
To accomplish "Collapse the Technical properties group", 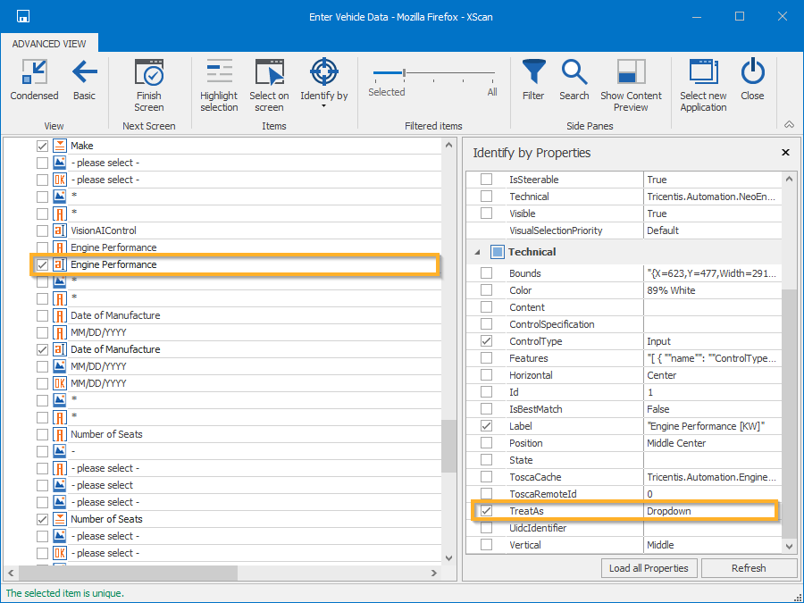I will [x=476, y=252].
